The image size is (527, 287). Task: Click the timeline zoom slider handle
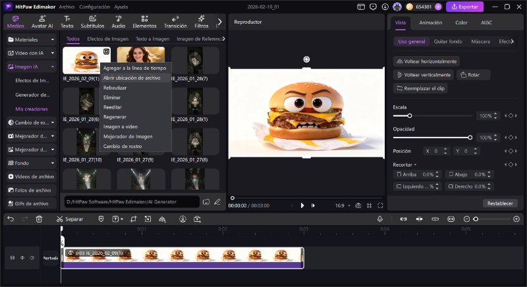pos(476,219)
